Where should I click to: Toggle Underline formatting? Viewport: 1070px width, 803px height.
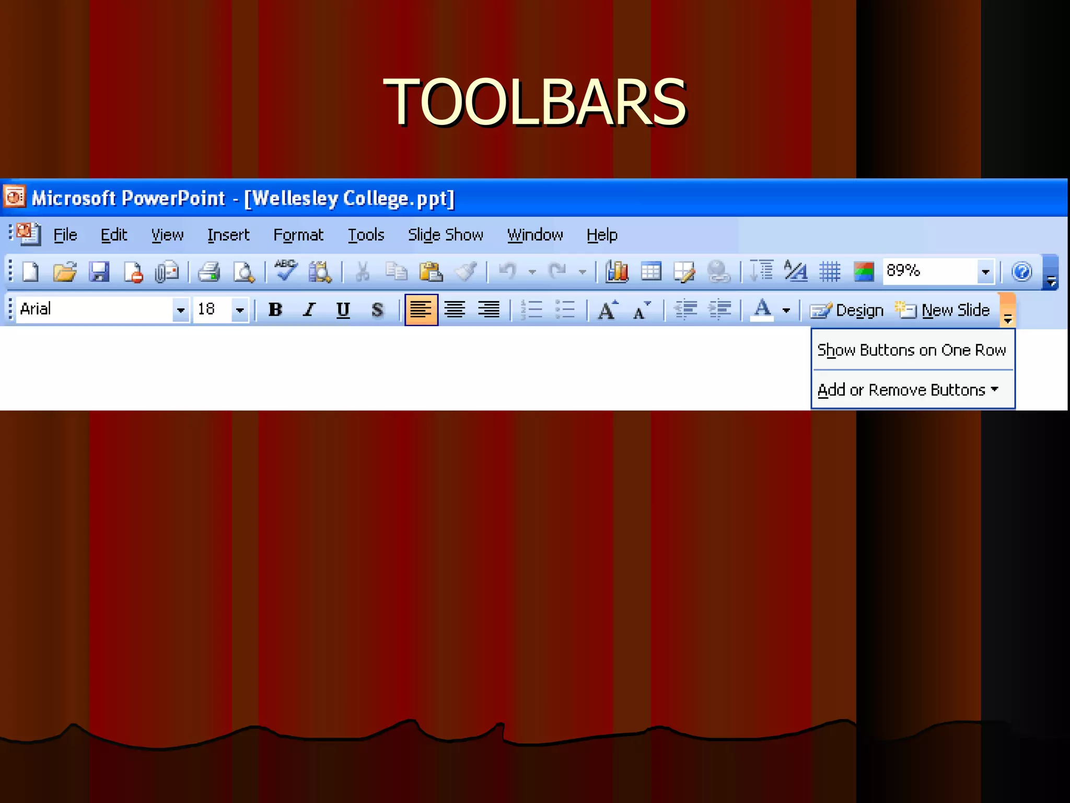point(343,310)
